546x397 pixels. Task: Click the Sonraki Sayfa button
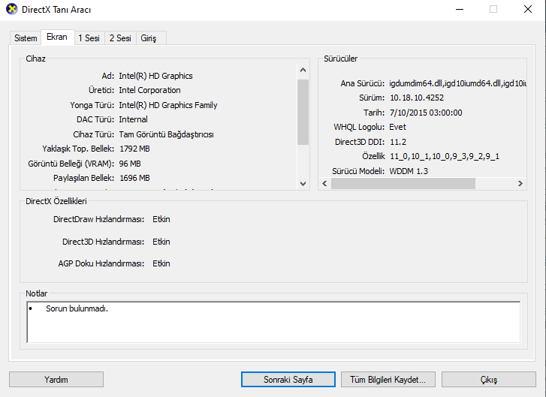[x=288, y=379]
